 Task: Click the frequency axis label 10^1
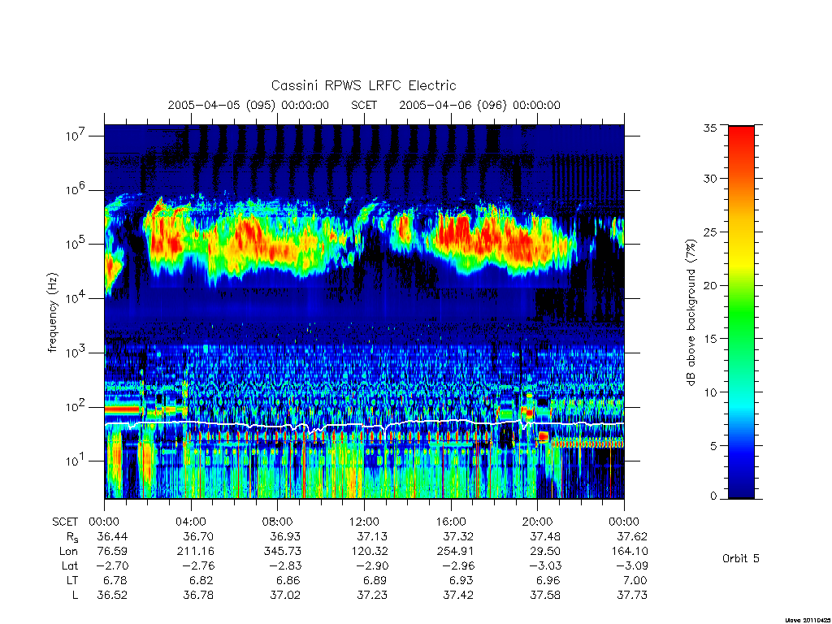(x=76, y=460)
